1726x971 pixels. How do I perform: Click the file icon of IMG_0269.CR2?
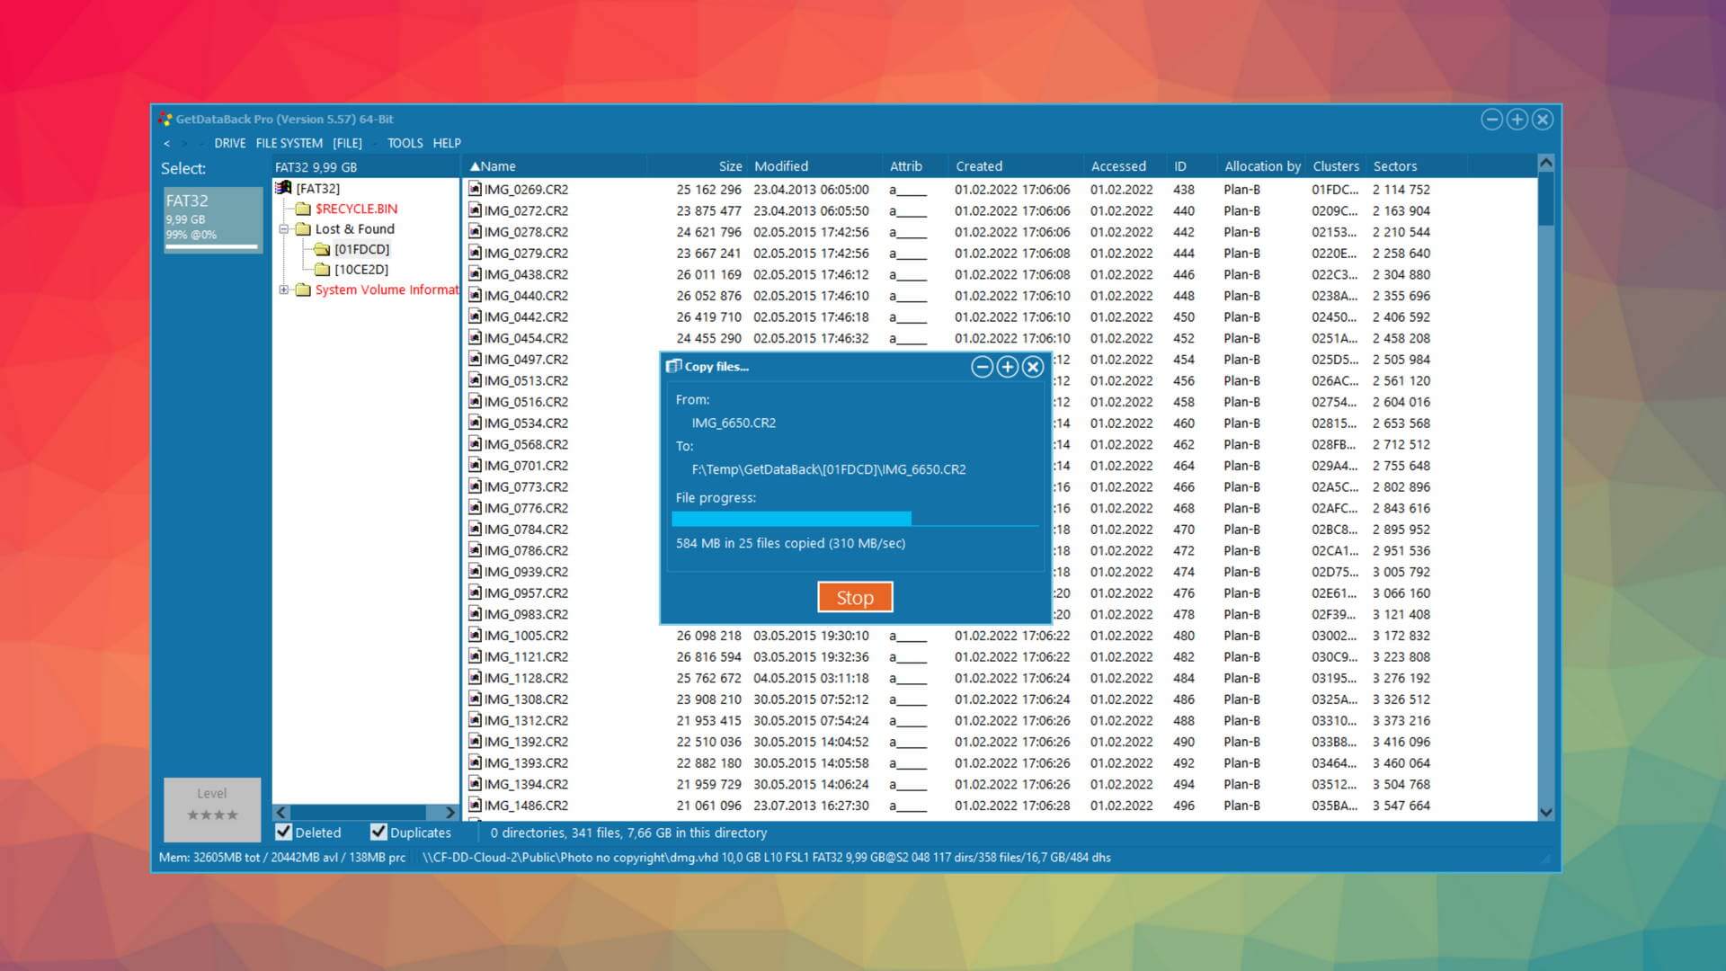pos(475,189)
